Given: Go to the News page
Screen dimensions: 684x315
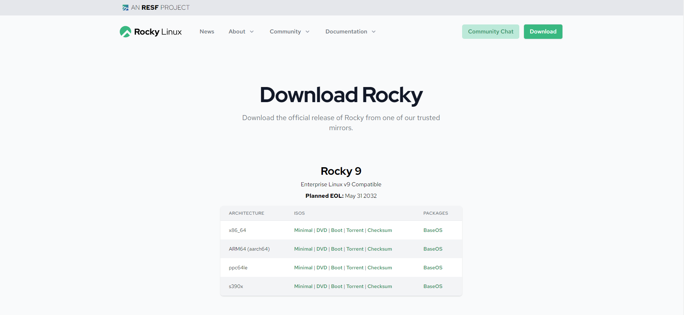Looking at the screenshot, I should pos(207,32).
